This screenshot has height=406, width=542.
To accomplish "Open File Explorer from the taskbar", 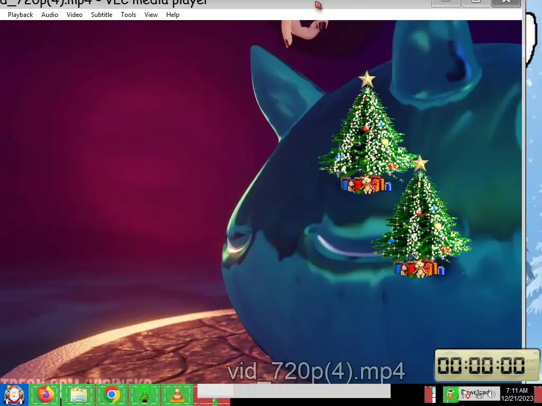I will (x=78, y=394).
